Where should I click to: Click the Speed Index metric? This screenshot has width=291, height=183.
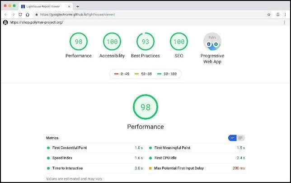[94, 158]
